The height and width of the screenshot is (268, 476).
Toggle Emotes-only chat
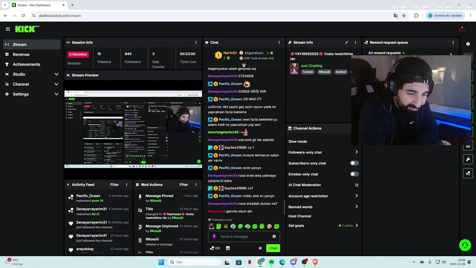354,174
